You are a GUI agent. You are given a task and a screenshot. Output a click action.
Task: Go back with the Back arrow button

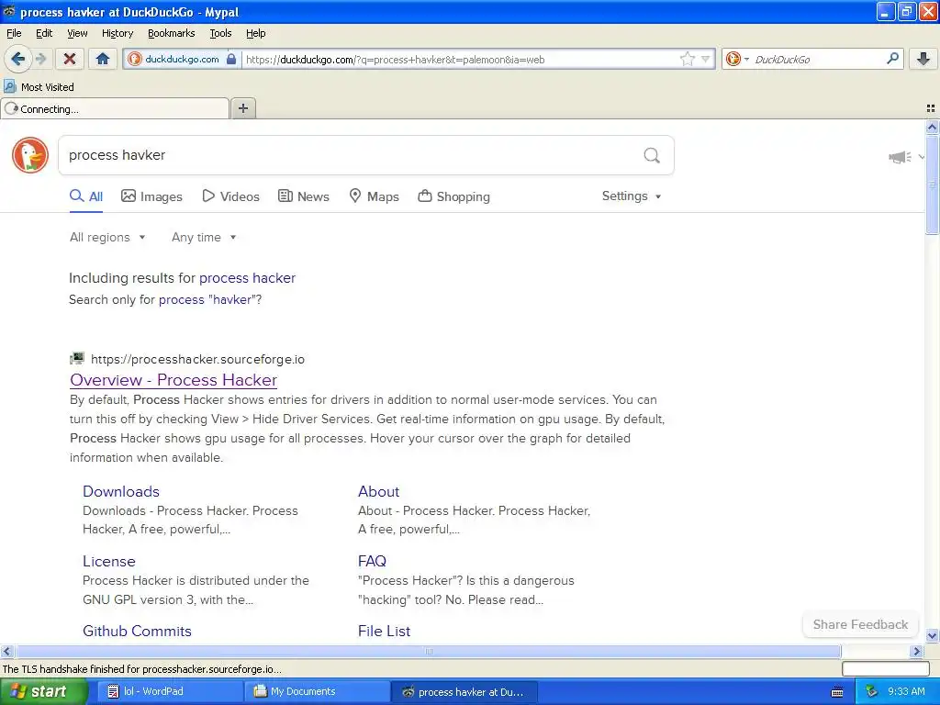[x=18, y=59]
